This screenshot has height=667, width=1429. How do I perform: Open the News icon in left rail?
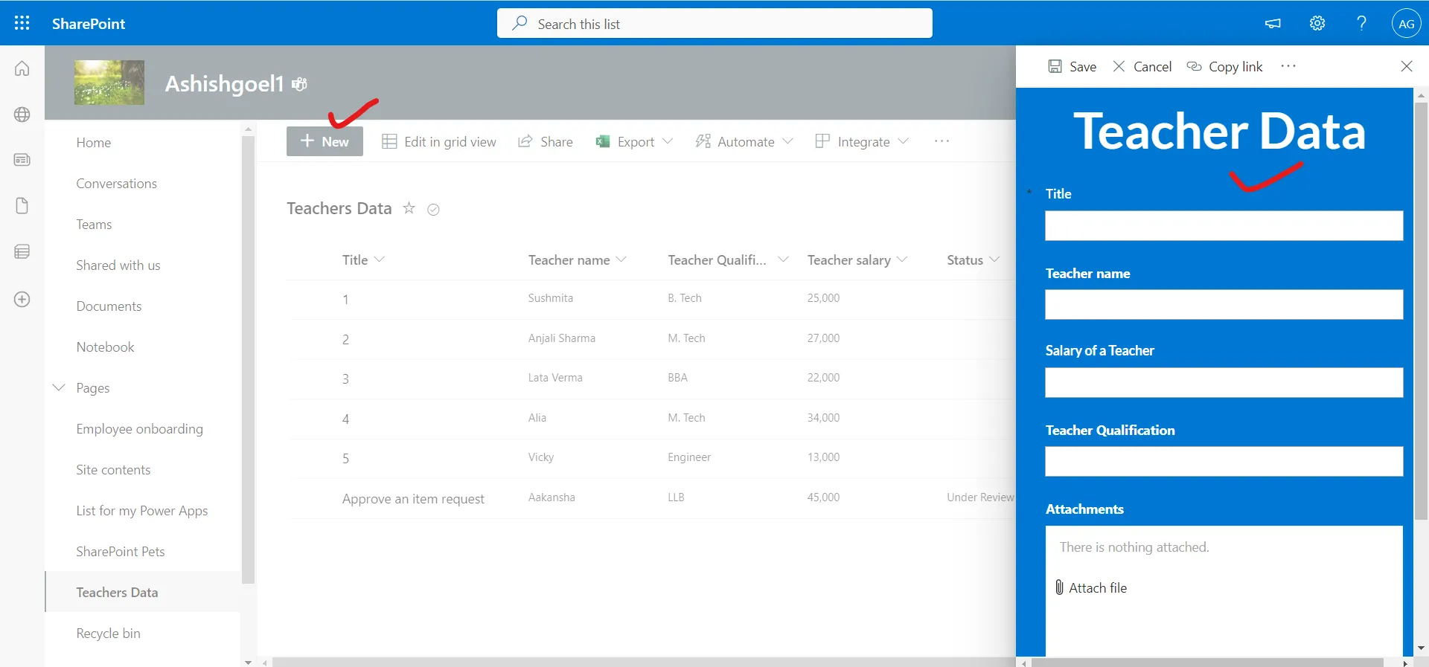[22, 160]
